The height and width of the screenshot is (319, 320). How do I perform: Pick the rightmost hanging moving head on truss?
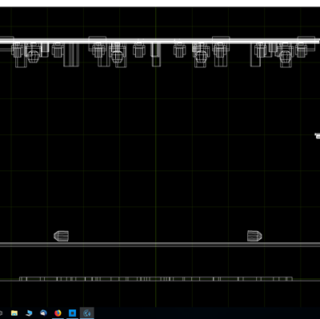coord(286,57)
